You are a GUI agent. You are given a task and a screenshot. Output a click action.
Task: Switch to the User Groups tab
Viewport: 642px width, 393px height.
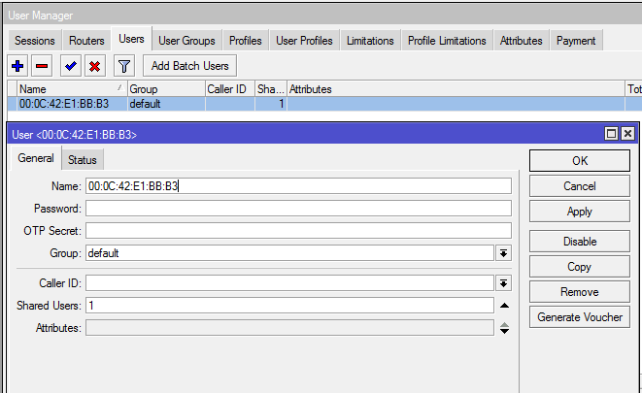pyautogui.click(x=187, y=41)
